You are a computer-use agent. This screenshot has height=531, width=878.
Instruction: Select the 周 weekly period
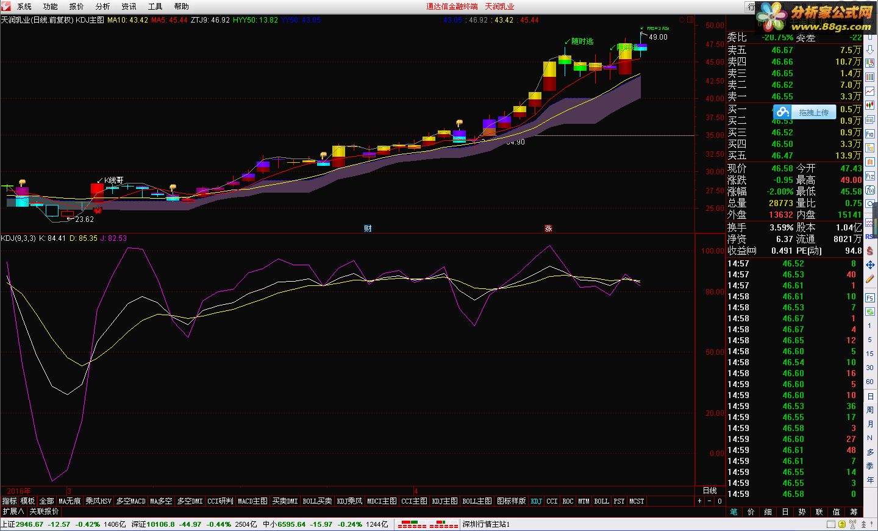(870, 410)
